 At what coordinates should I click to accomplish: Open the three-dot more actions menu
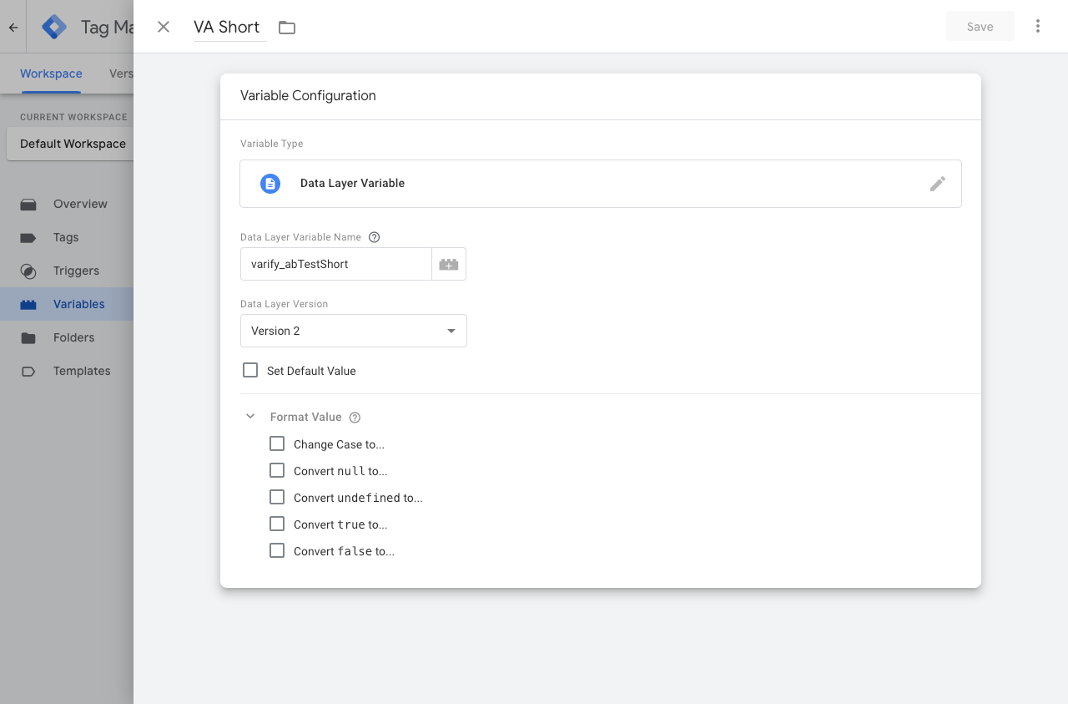coord(1038,26)
